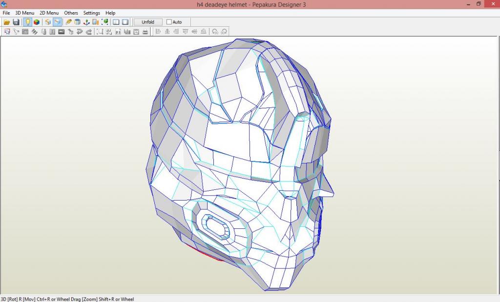The width and height of the screenshot is (500, 302).
Task: Switch to split two-pane window layout icon
Action: click(116, 22)
